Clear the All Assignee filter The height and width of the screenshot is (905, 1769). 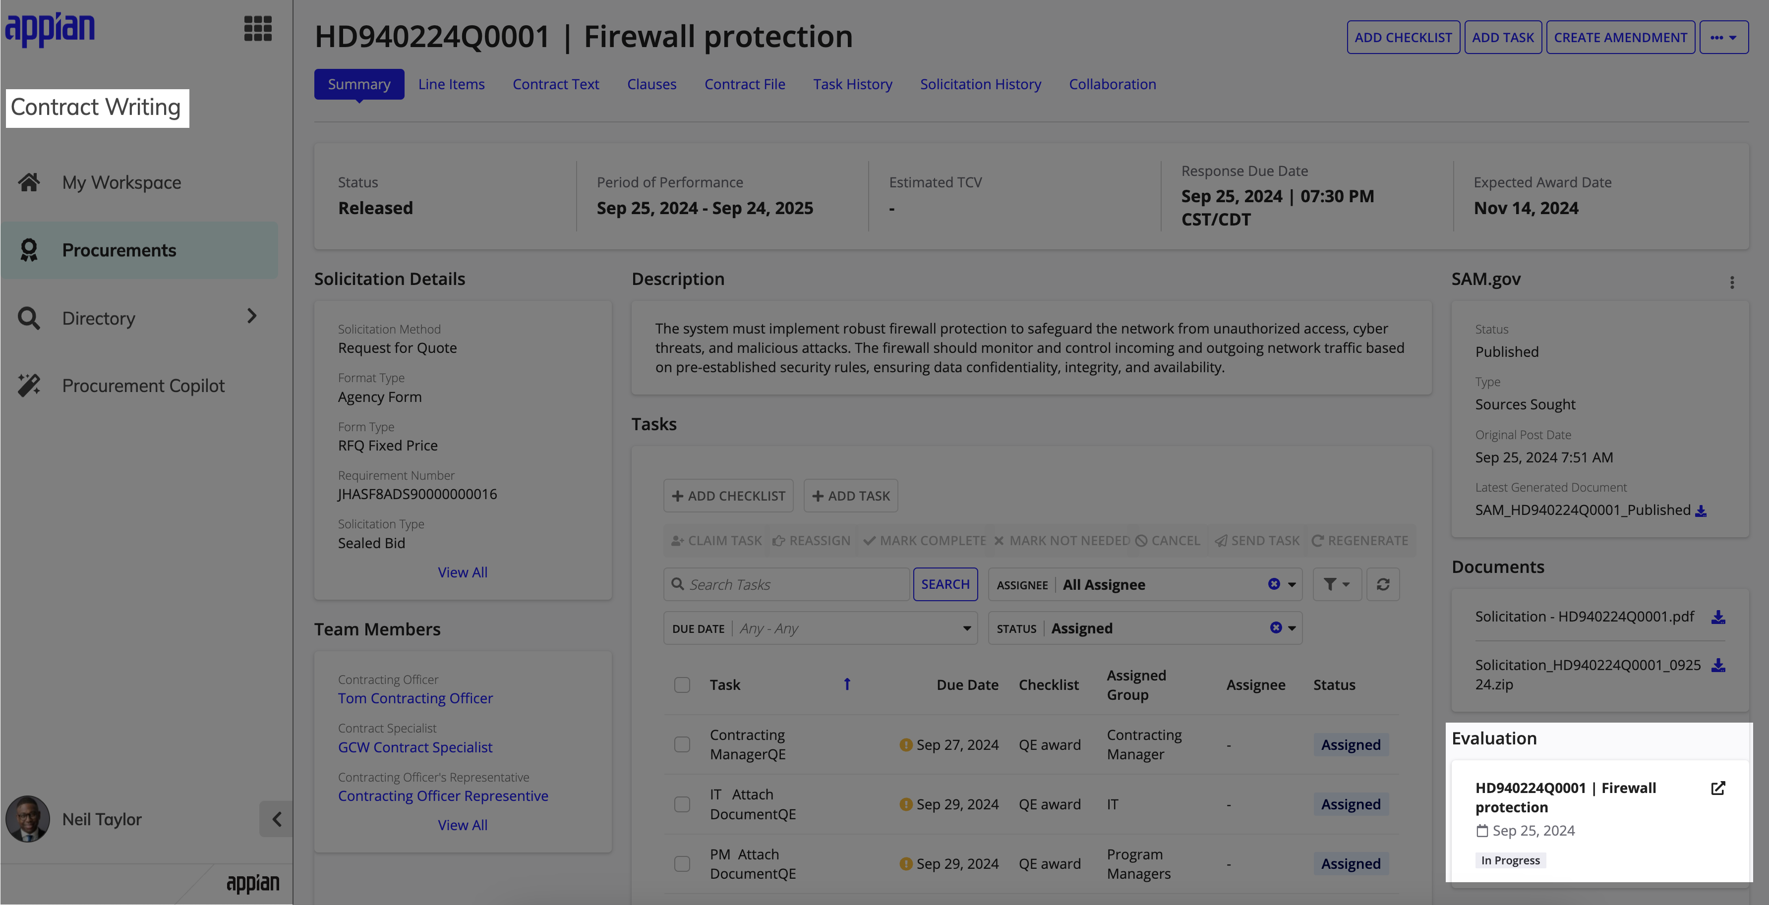coord(1273,584)
